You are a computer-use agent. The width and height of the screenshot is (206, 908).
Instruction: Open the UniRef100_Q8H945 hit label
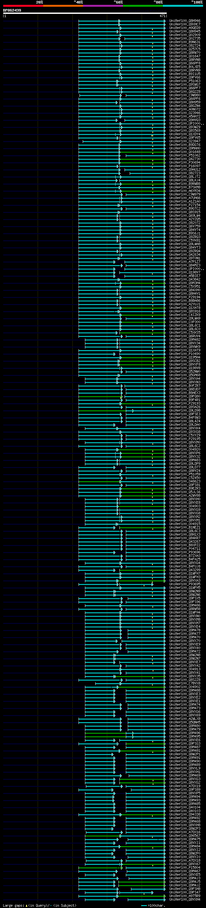pos(185,31)
